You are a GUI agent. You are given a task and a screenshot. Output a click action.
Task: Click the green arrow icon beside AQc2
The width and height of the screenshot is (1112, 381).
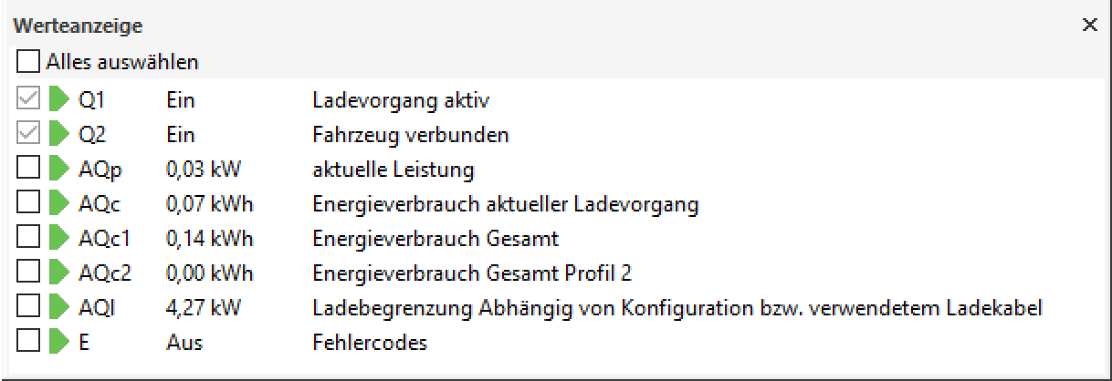[58, 273]
